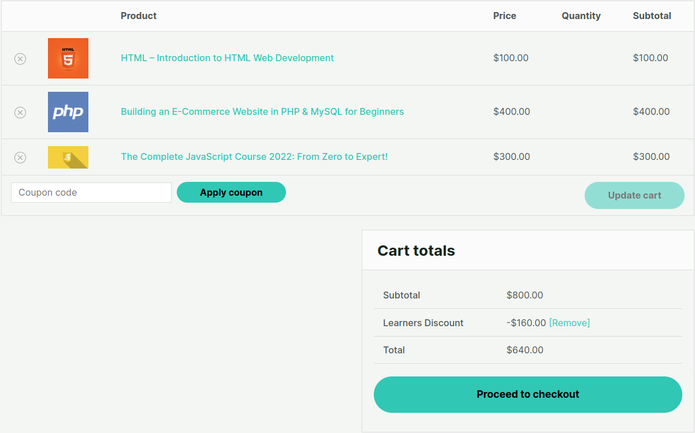The width and height of the screenshot is (695, 433).
Task: Click the Price column header
Action: click(x=504, y=16)
